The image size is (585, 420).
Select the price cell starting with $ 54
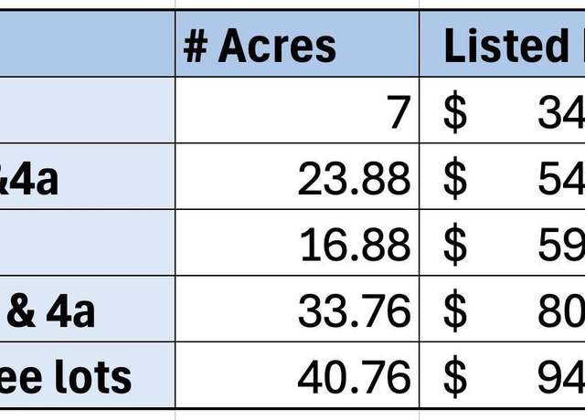502,176
